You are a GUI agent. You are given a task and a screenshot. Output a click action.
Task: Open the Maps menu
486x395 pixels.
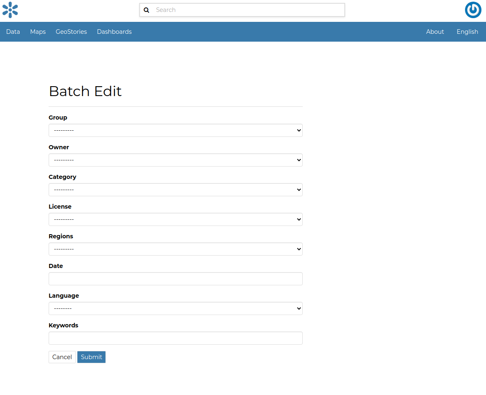click(x=38, y=32)
